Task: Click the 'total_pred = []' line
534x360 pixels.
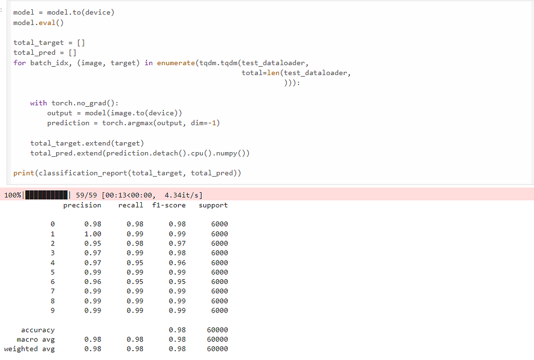Action: click(x=45, y=53)
